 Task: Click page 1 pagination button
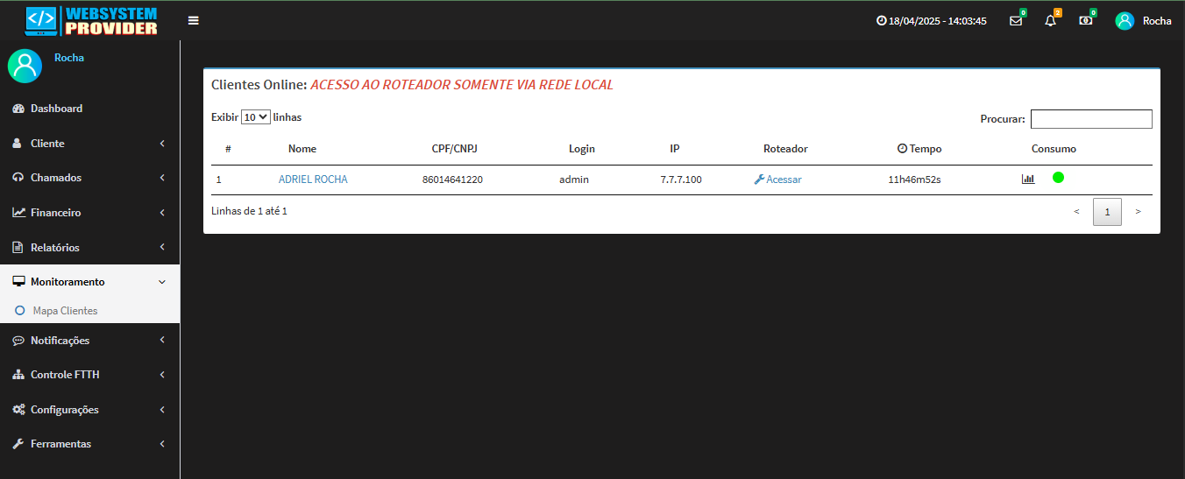click(x=1107, y=212)
